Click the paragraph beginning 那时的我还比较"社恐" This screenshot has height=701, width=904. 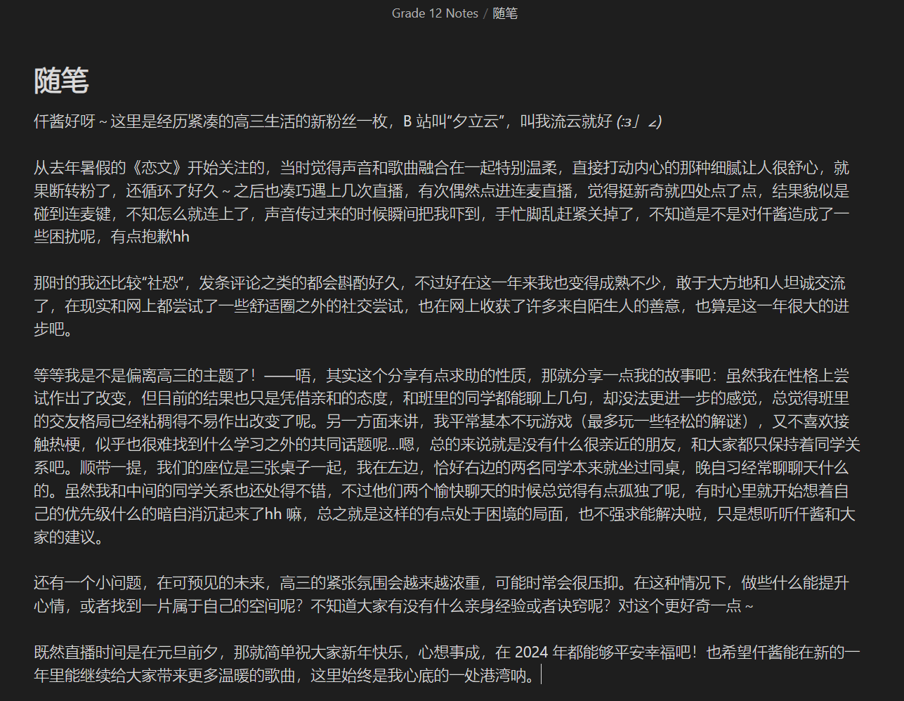[x=442, y=306]
